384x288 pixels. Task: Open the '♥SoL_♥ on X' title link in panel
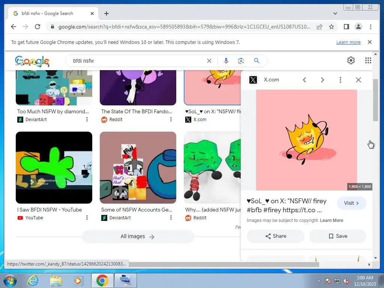tap(286, 205)
